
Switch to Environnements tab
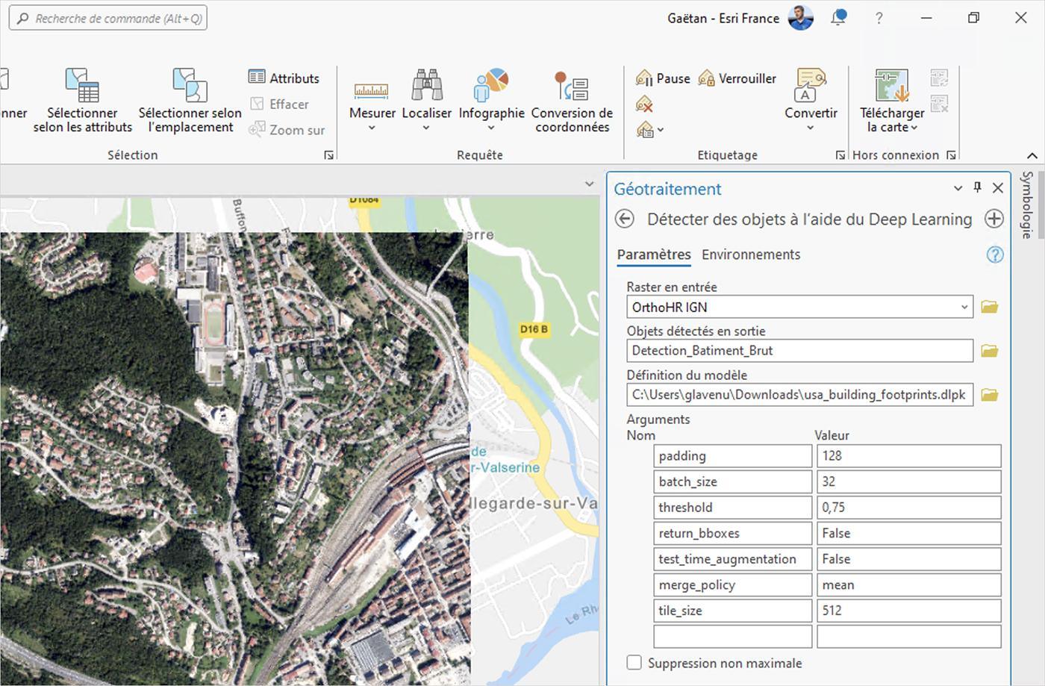coord(751,255)
